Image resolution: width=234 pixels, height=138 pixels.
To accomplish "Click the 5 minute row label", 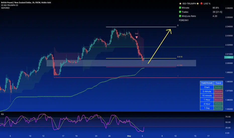I will (207, 91).
